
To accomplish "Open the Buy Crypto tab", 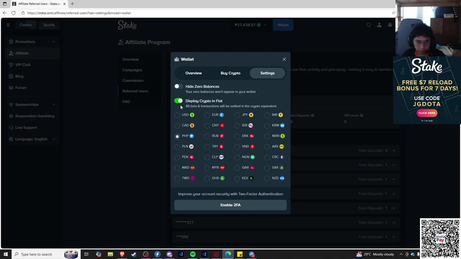I will tap(230, 73).
